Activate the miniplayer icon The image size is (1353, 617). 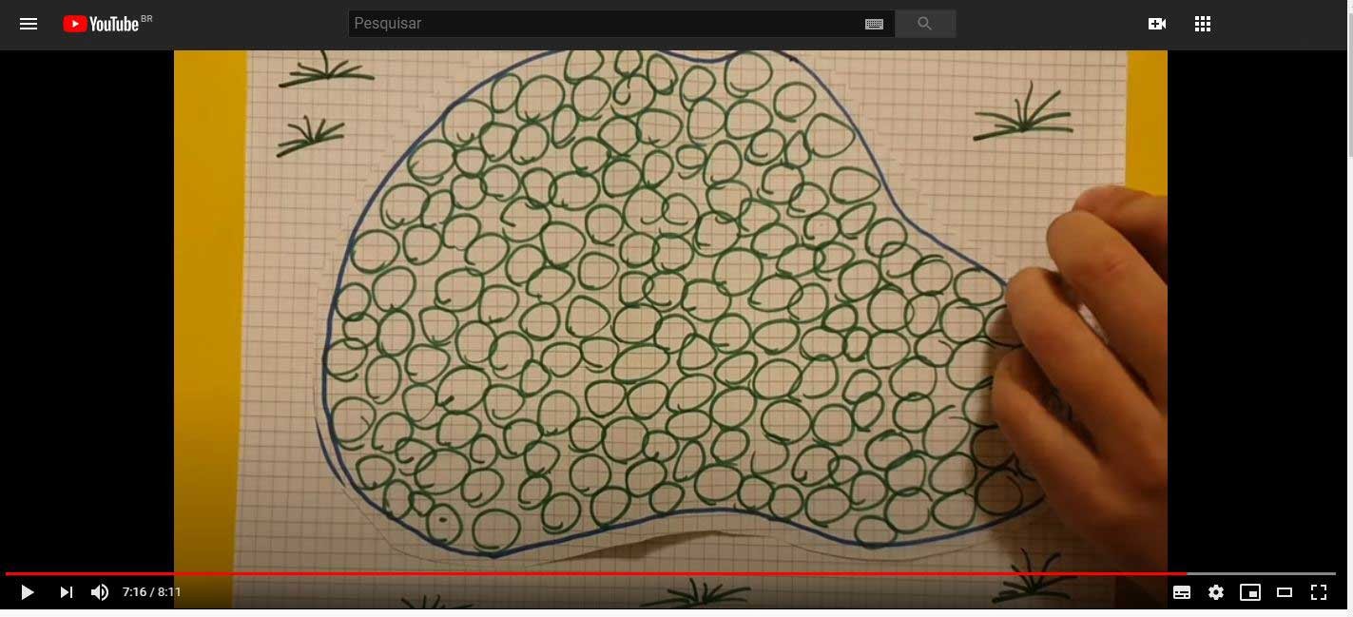(1250, 592)
